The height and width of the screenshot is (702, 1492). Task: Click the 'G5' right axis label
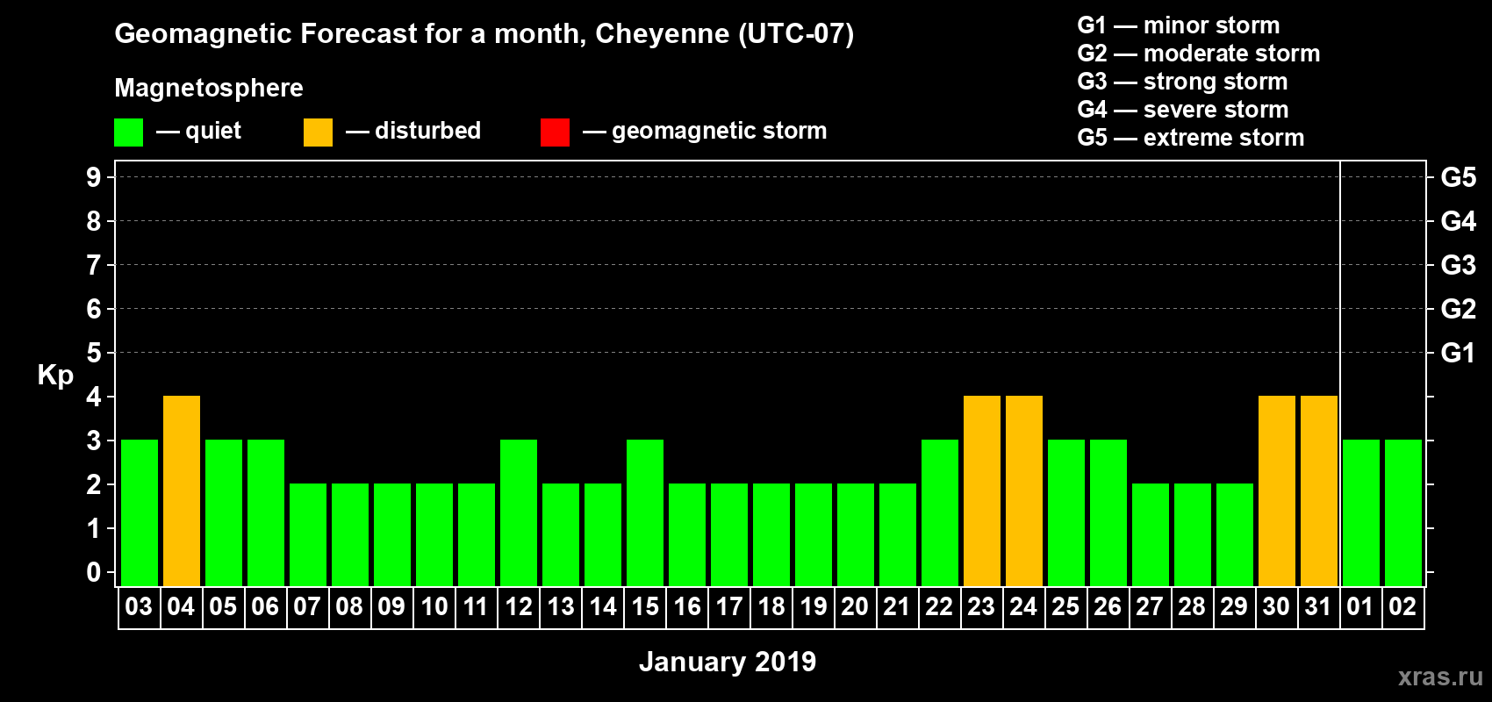point(1459,177)
